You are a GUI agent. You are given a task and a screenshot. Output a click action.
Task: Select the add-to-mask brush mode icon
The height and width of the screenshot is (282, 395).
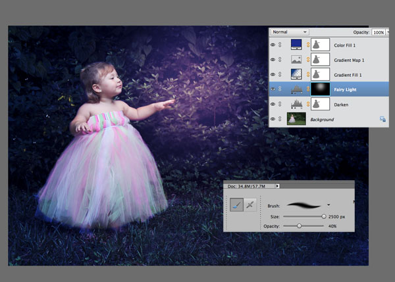[x=237, y=205]
